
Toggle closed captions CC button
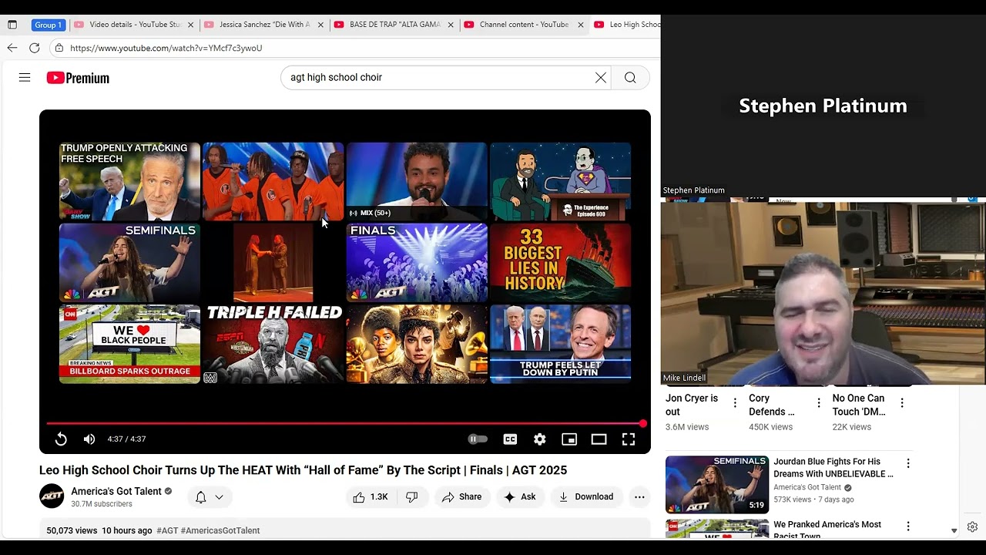[510, 439]
